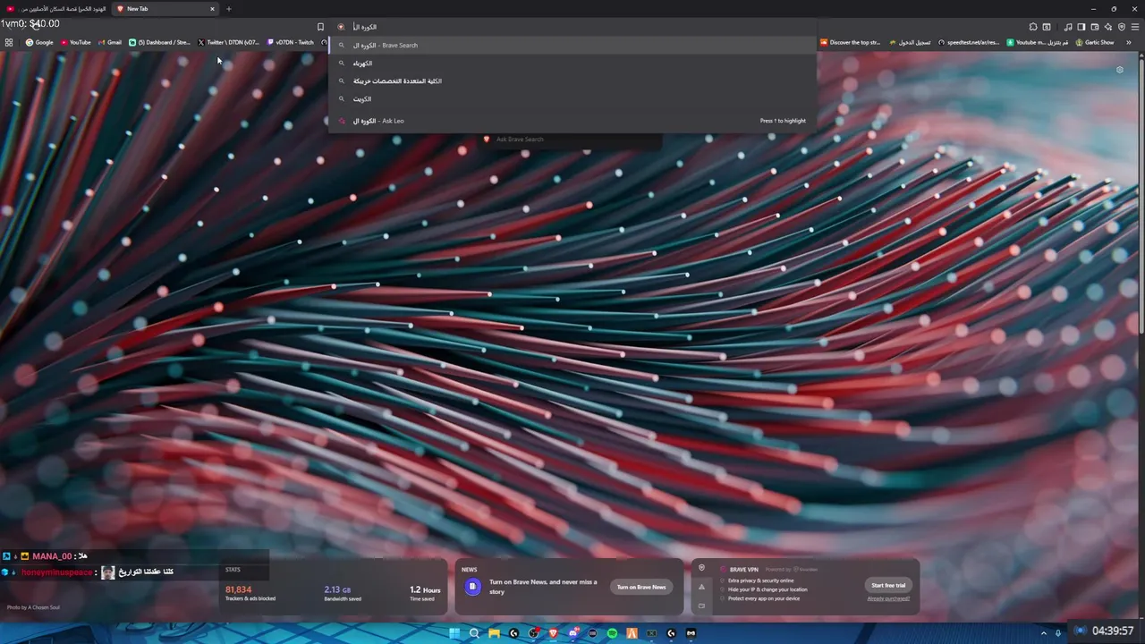Select the الكورة ال - Brave Search suggestion

572,45
